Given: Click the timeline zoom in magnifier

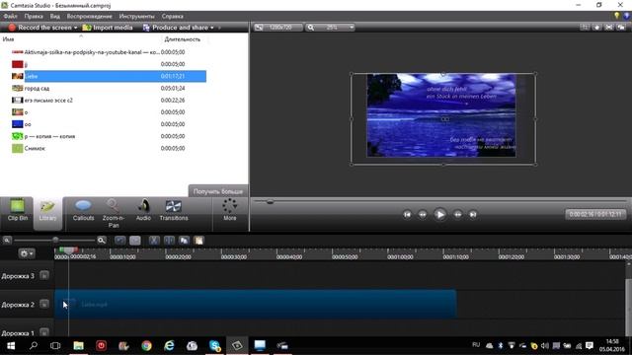Looking at the screenshot, I should 101,241.
